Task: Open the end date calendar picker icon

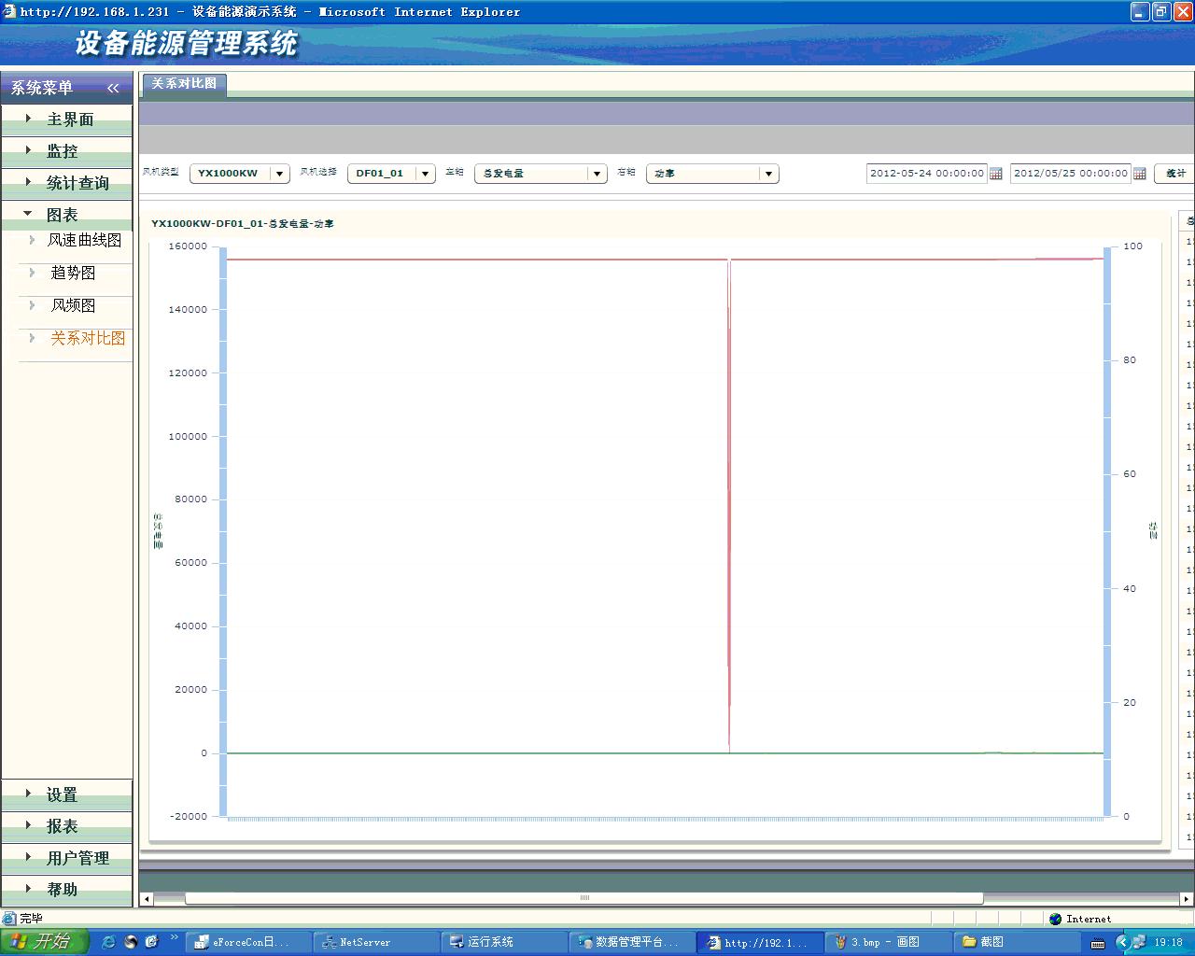Action: [1140, 174]
